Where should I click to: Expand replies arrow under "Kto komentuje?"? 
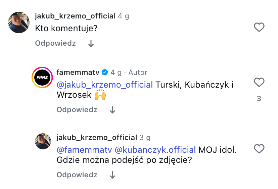click(x=91, y=44)
